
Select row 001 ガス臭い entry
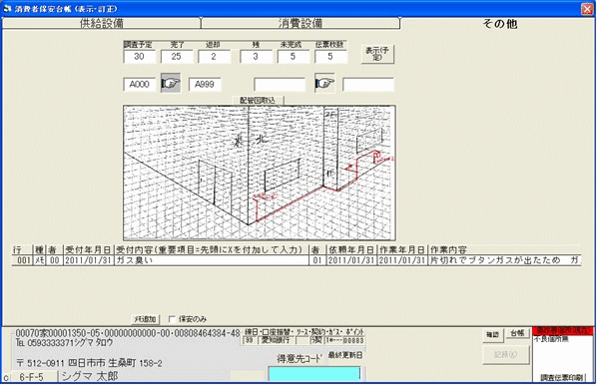pos(297,260)
